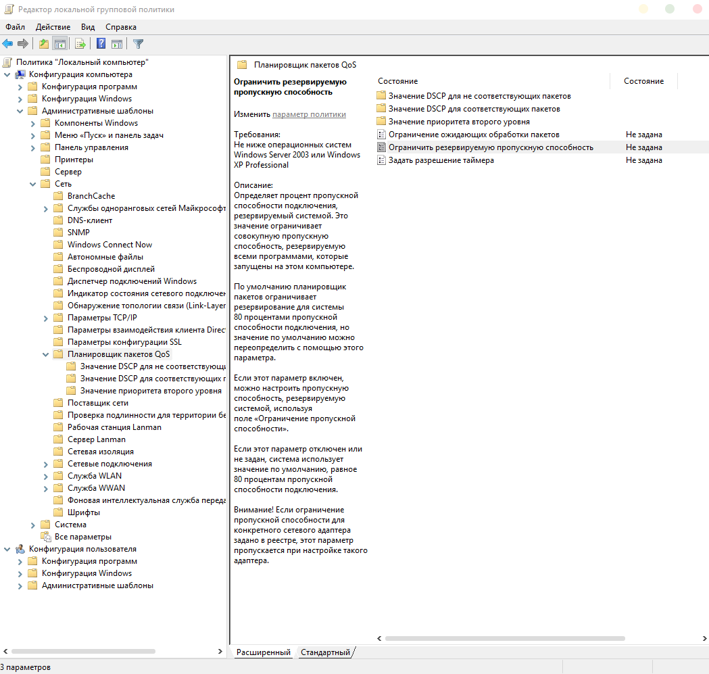Collapse the Сеть tree node

click(x=32, y=184)
